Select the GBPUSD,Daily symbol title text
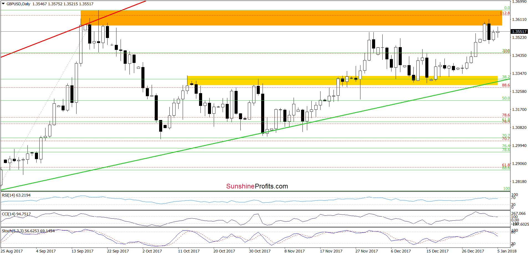 click(x=18, y=4)
